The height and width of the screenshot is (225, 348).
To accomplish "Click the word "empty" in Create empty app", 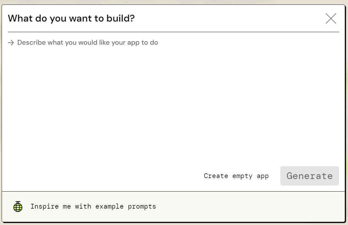I will coord(242,176).
